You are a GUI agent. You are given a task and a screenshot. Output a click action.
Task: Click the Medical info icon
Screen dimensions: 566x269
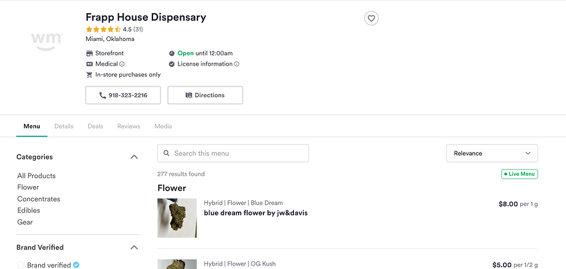point(122,64)
